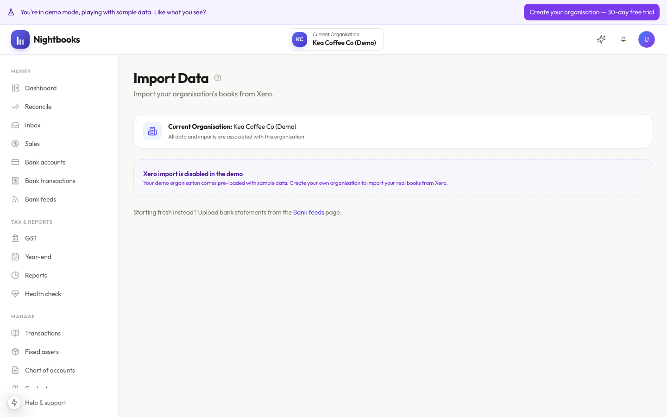Click 'Import your organisation's books from Xero.' text

(x=203, y=94)
